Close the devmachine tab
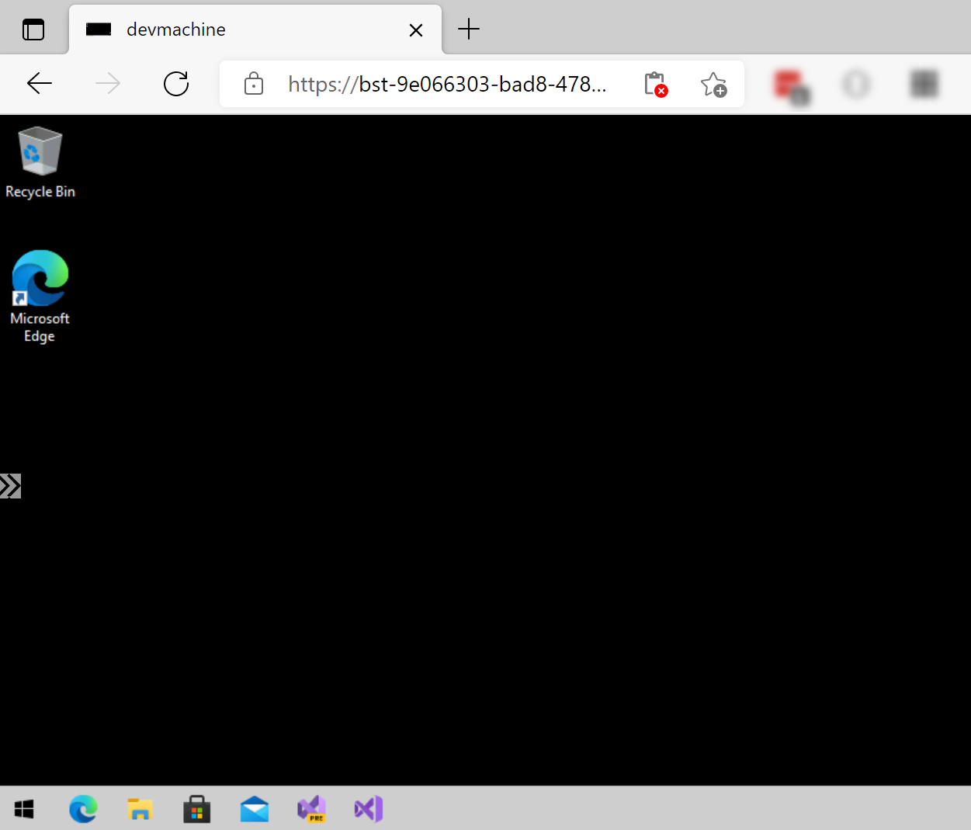Screen dimensions: 971x830 point(416,30)
